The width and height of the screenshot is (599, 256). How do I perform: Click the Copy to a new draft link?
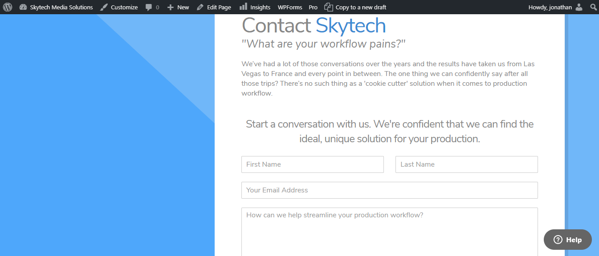361,7
